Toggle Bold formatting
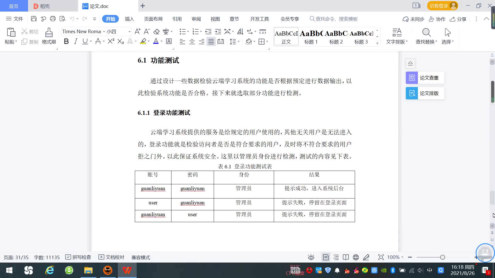The image size is (495, 278). [66, 41]
